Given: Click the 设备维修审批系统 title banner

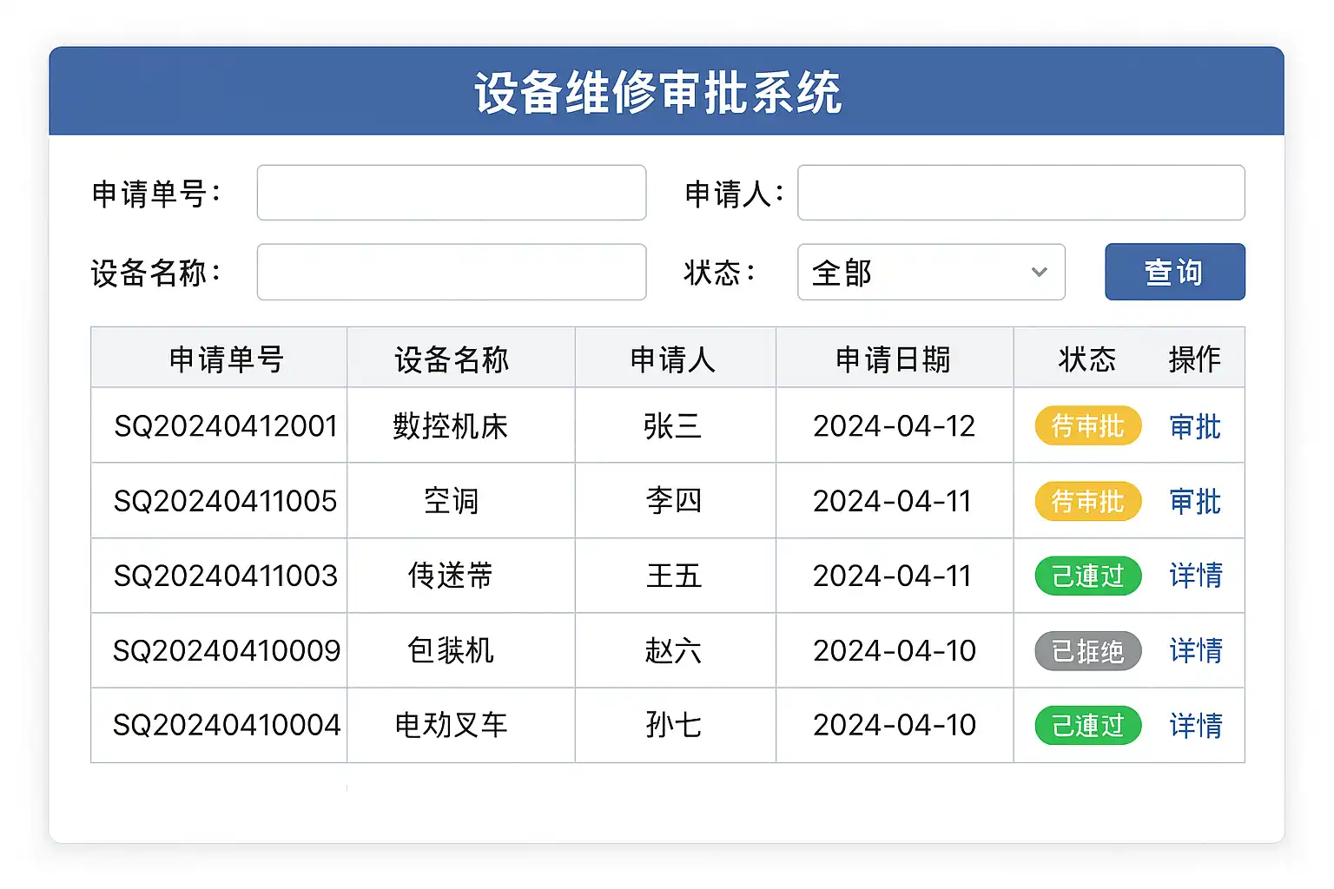Looking at the screenshot, I should click(666, 92).
